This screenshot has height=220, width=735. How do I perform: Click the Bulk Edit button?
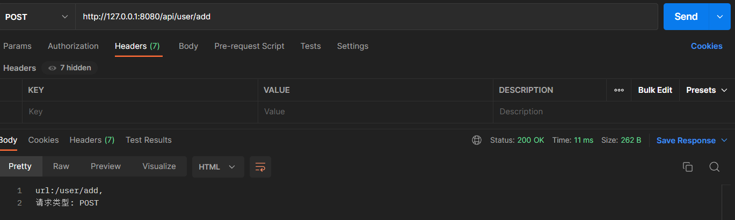click(x=655, y=90)
